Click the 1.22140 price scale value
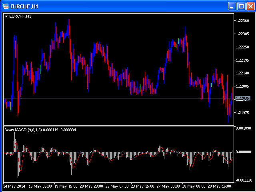Image resolution: width=256 pixels, height=192 pixels. (242, 73)
